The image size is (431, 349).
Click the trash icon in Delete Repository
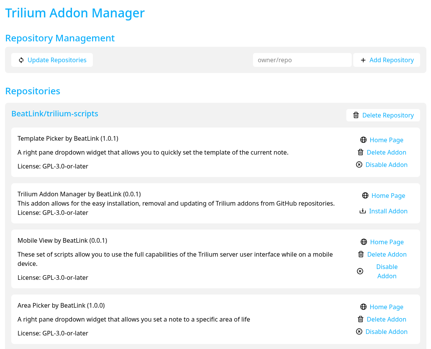coord(356,115)
